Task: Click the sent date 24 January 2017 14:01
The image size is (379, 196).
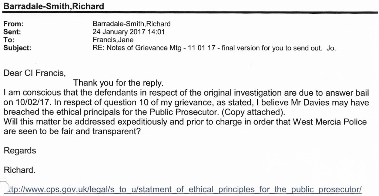Action: 128,32
